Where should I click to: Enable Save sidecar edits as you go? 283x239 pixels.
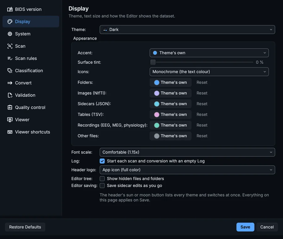[102, 186]
